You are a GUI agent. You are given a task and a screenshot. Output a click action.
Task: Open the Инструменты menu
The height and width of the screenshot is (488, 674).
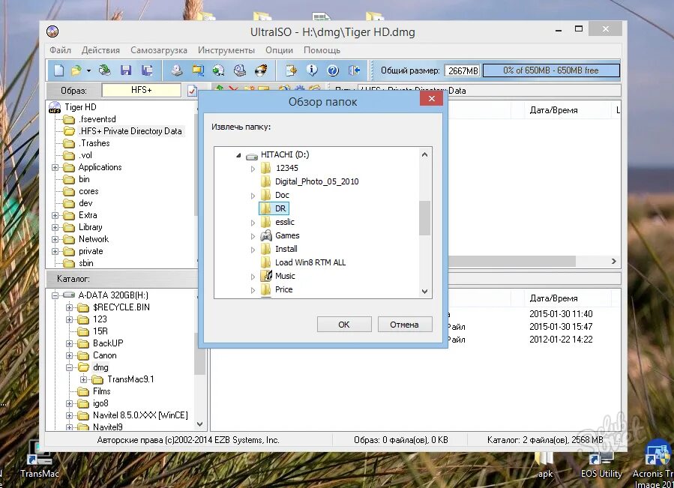226,50
